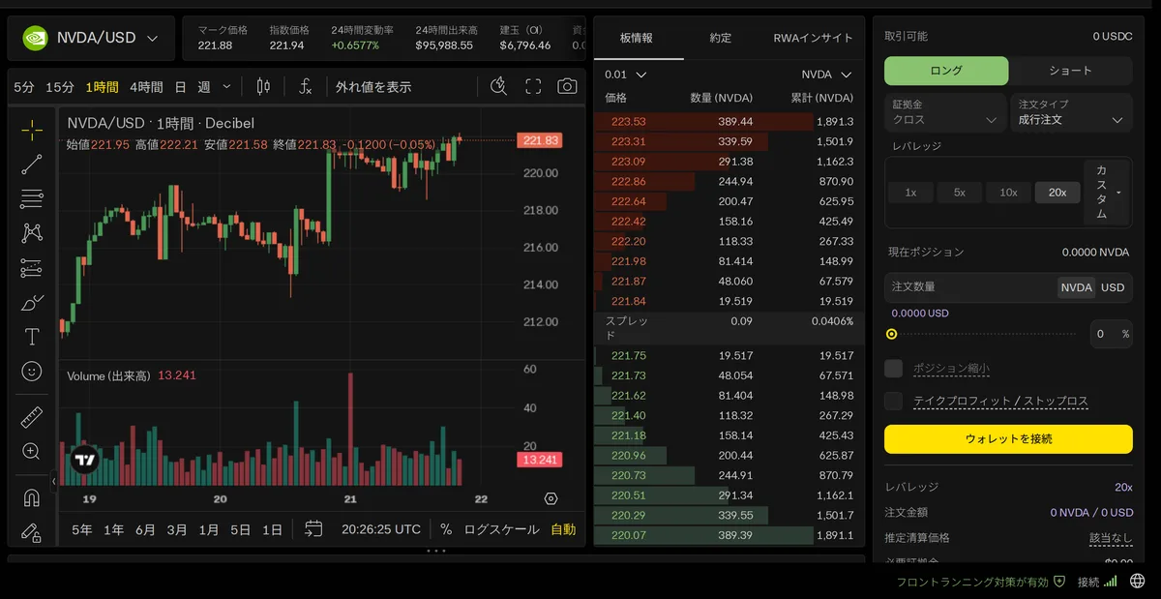Select the XABCD pattern tool
Screen dimensions: 1161x599
tap(32, 233)
